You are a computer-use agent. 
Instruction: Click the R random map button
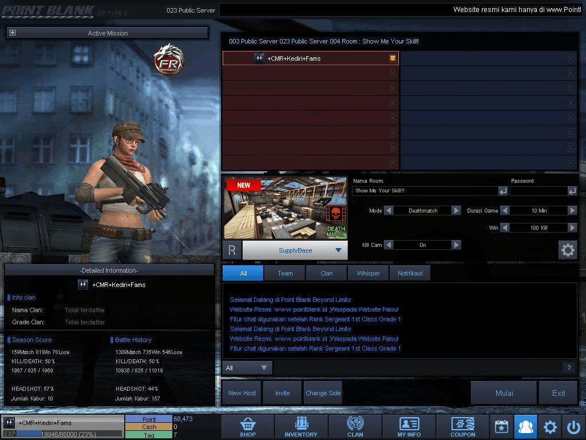[x=232, y=250]
